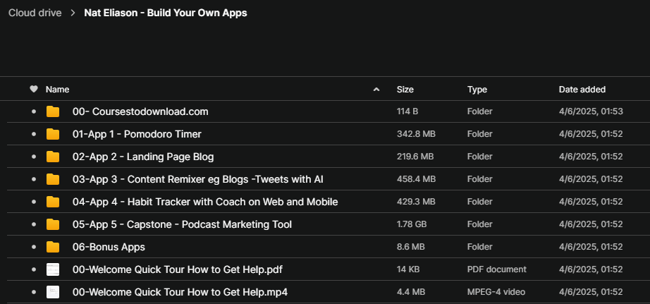Select 00-Welcome Quick Tour How to Get Help.pdf
This screenshot has height=304, width=650.
point(178,269)
